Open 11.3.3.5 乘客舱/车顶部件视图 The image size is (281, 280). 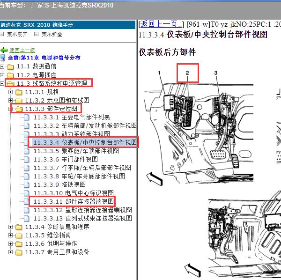(x=76, y=151)
